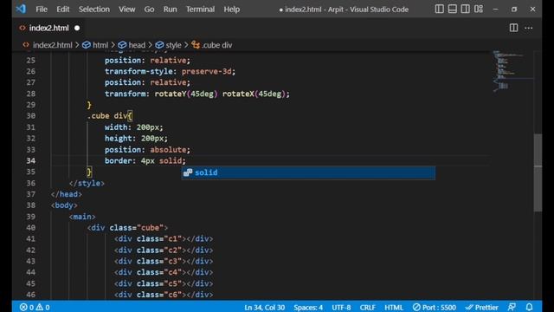Split the editor to the right

tap(513, 28)
